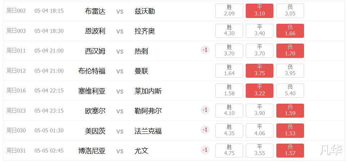Toggle 平 3.22 for 塞维利亚 match

click(x=259, y=91)
